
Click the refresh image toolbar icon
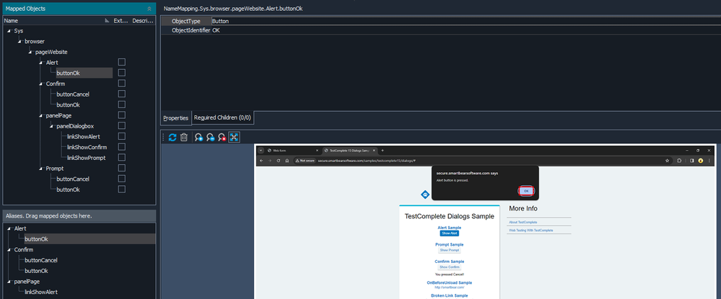(172, 138)
